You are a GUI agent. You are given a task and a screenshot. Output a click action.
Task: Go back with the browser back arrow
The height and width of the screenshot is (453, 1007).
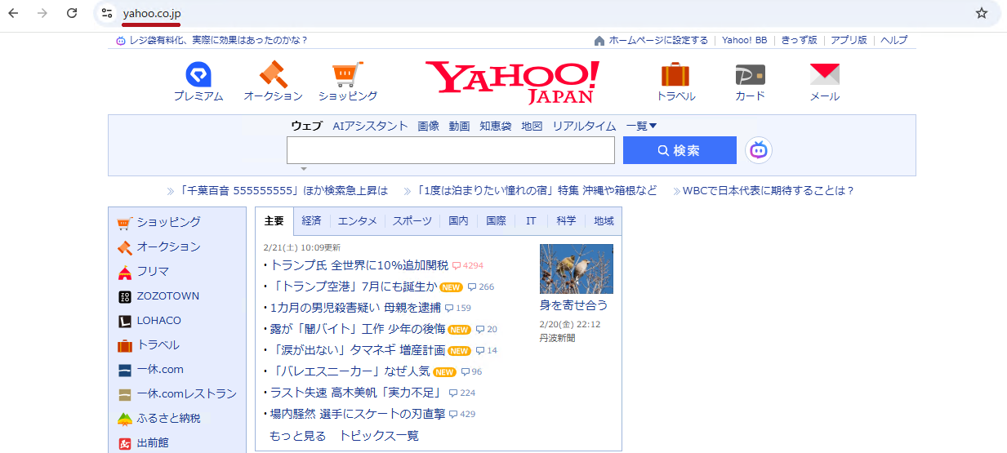pos(13,13)
